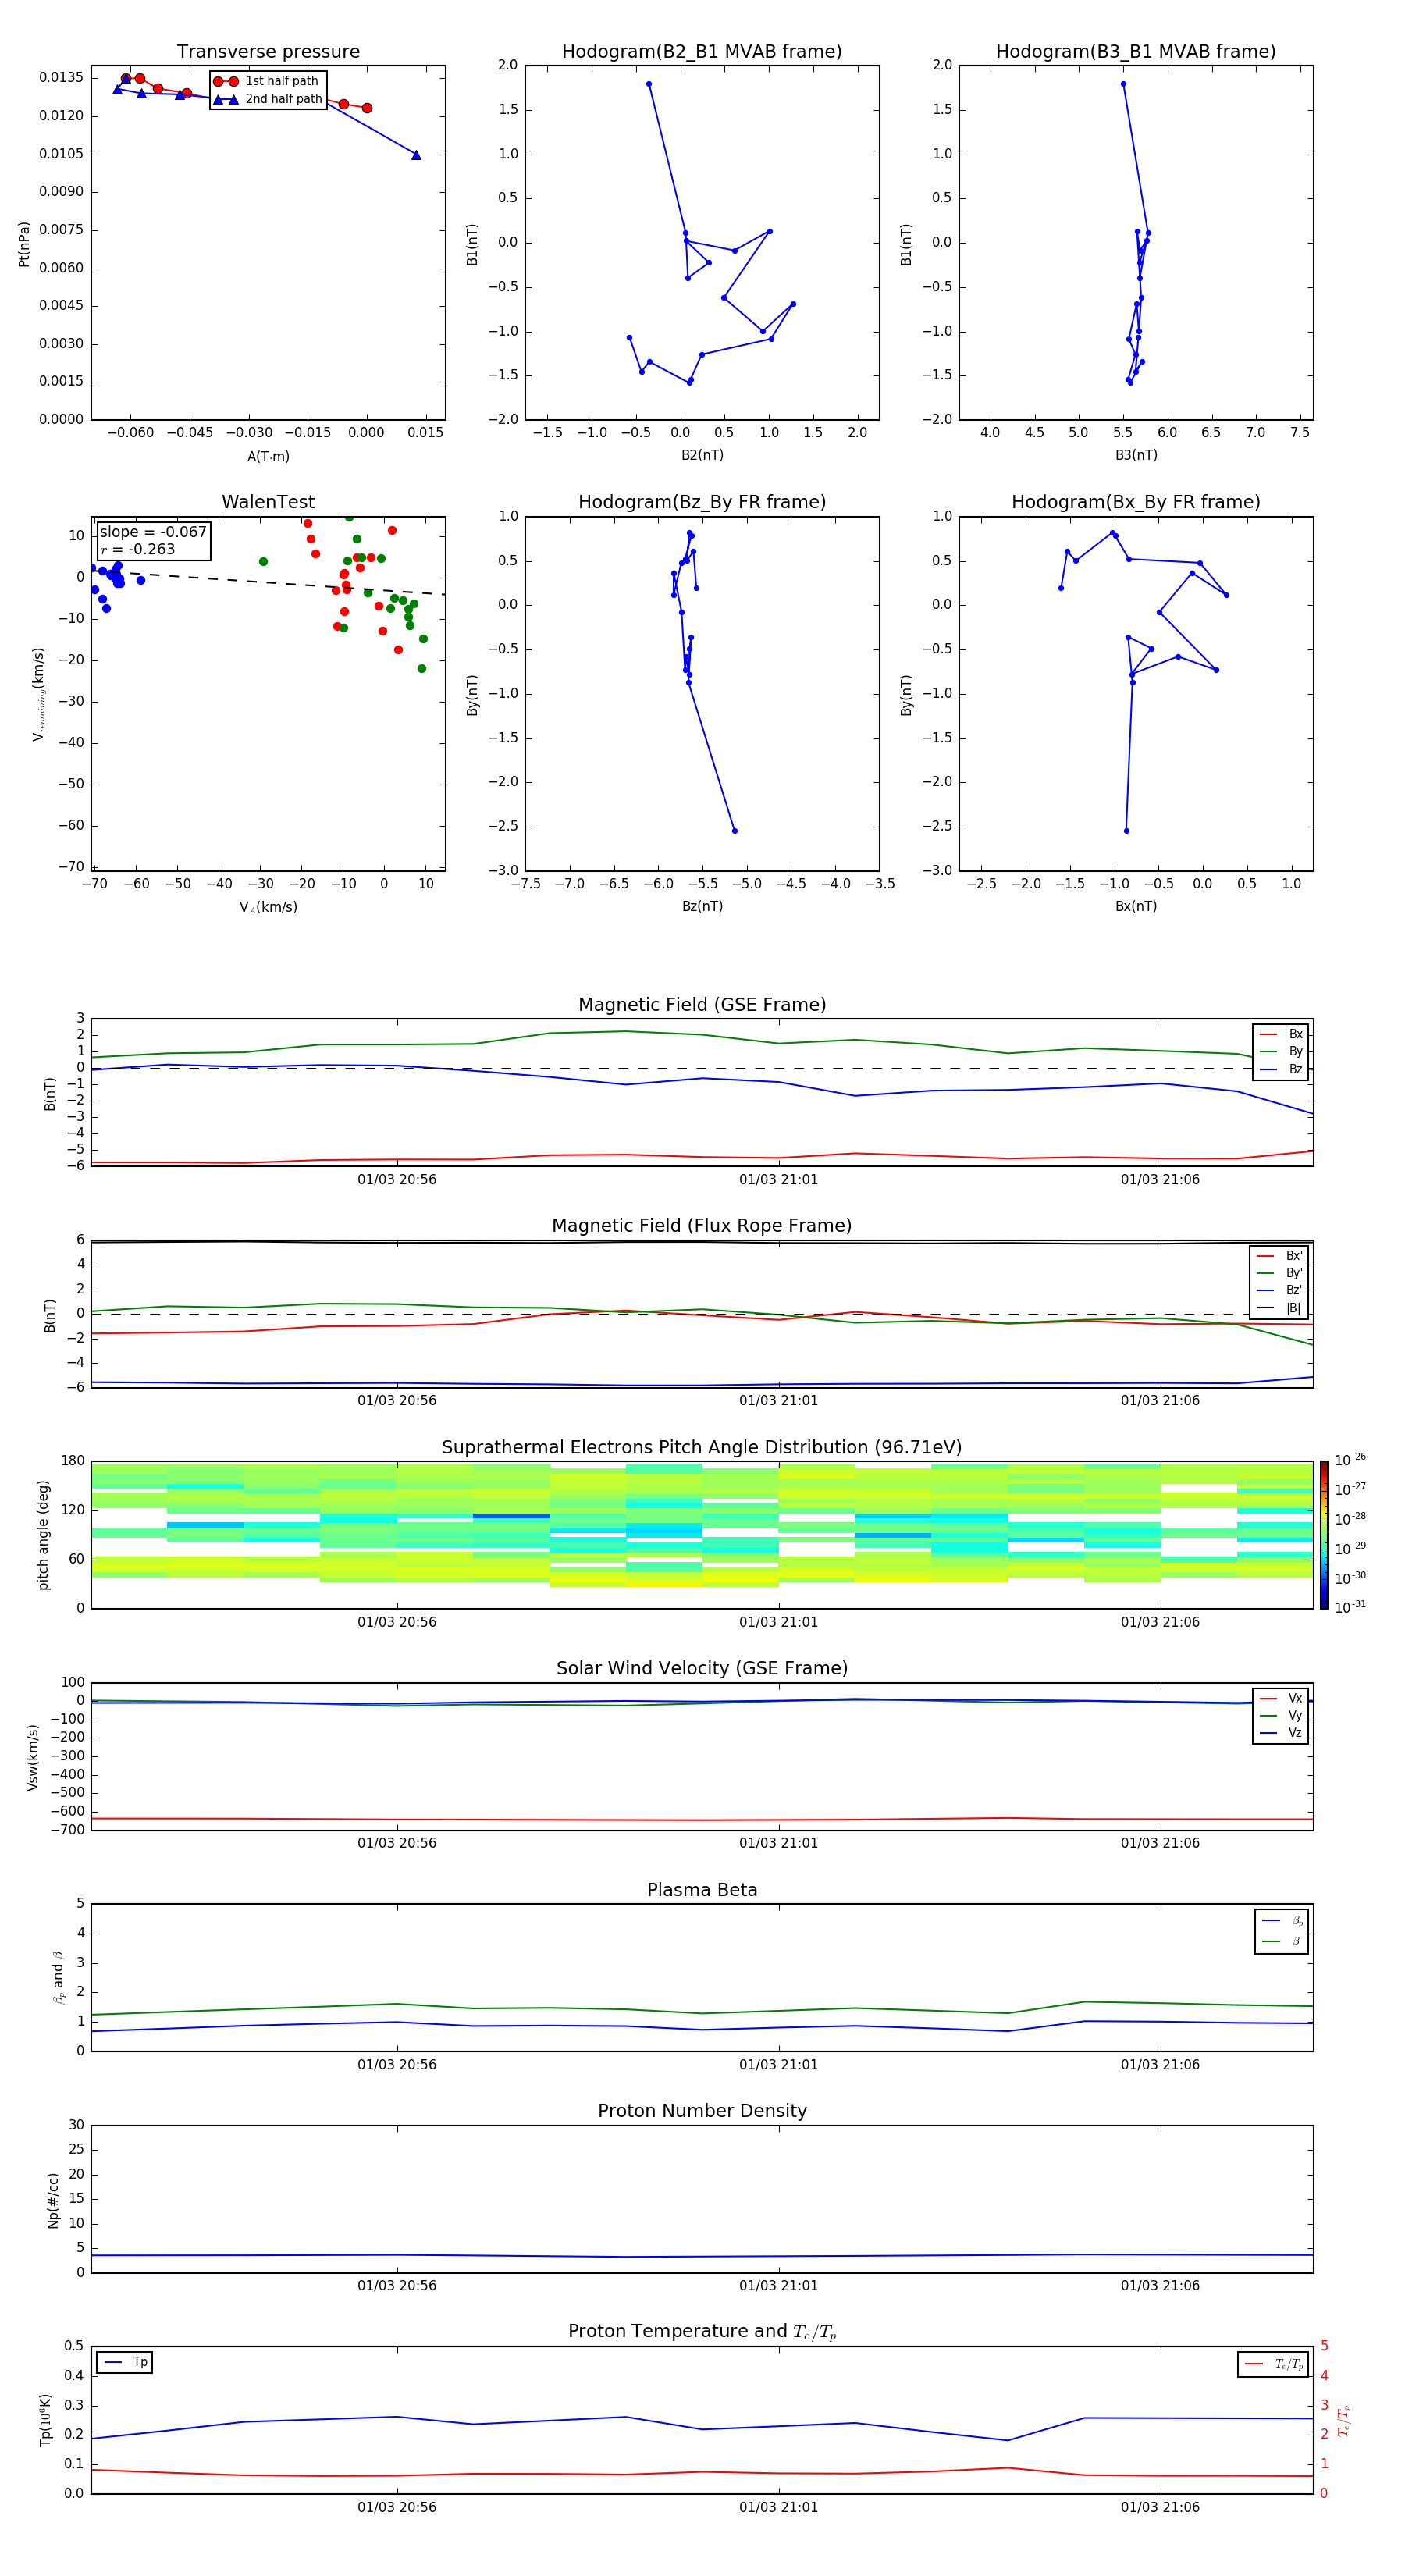Click the 10^-31 colorbar tick label
This screenshot has height=2576, width=1405.
coord(1350,1607)
